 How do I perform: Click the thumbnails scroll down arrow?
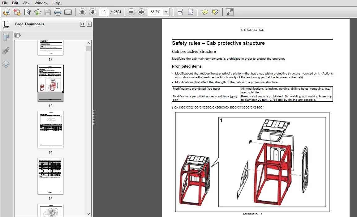[88, 214]
